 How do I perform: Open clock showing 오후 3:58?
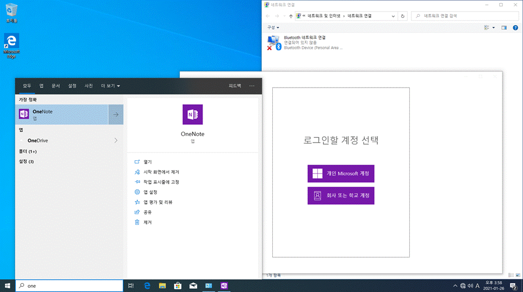(494, 286)
